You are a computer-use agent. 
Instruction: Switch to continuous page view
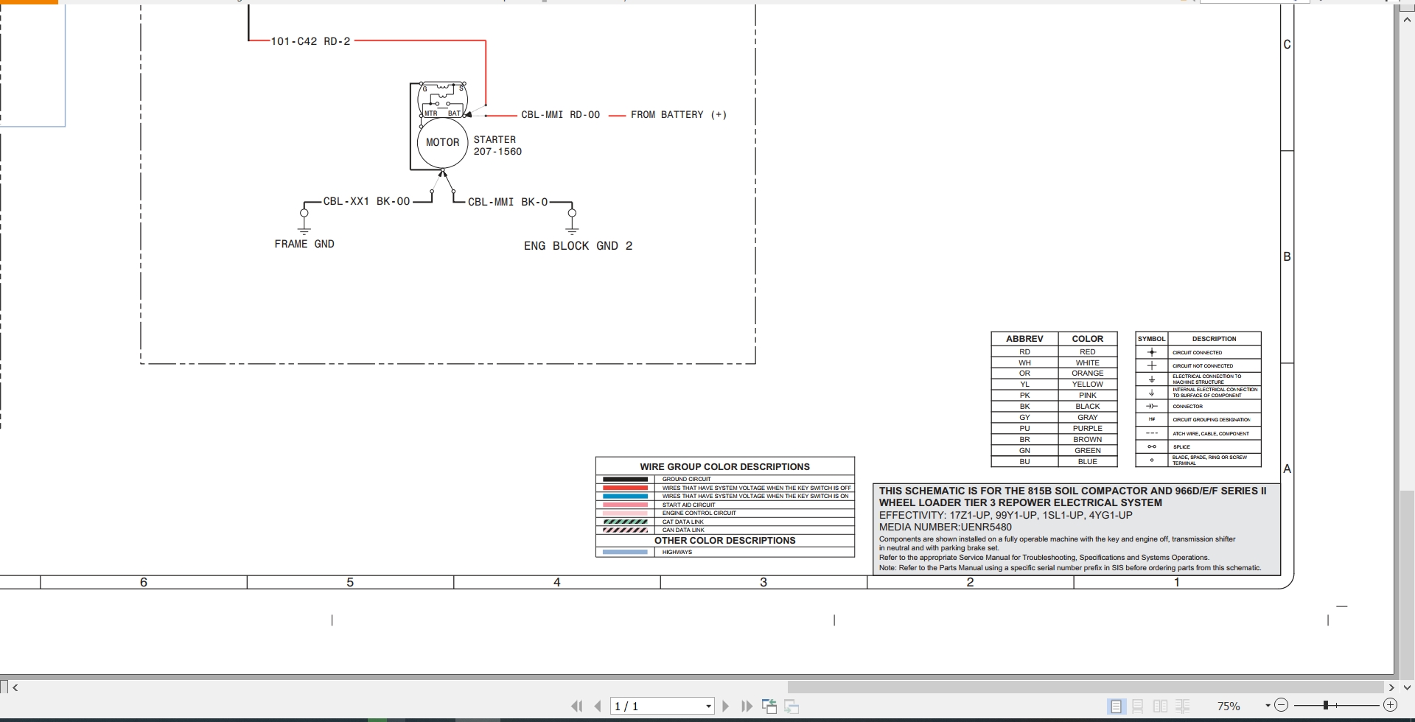(1138, 706)
